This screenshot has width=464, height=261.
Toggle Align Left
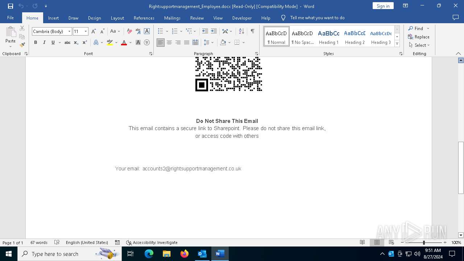161,42
